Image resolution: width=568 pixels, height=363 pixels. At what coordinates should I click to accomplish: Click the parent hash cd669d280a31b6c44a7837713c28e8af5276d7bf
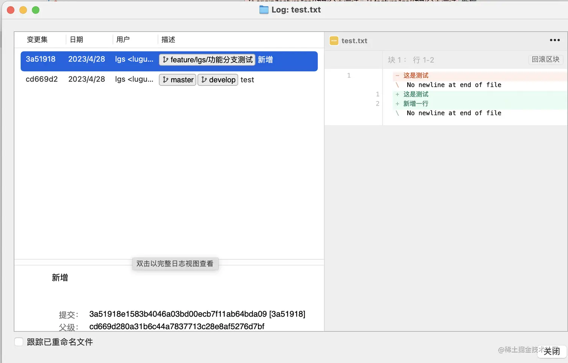177,327
